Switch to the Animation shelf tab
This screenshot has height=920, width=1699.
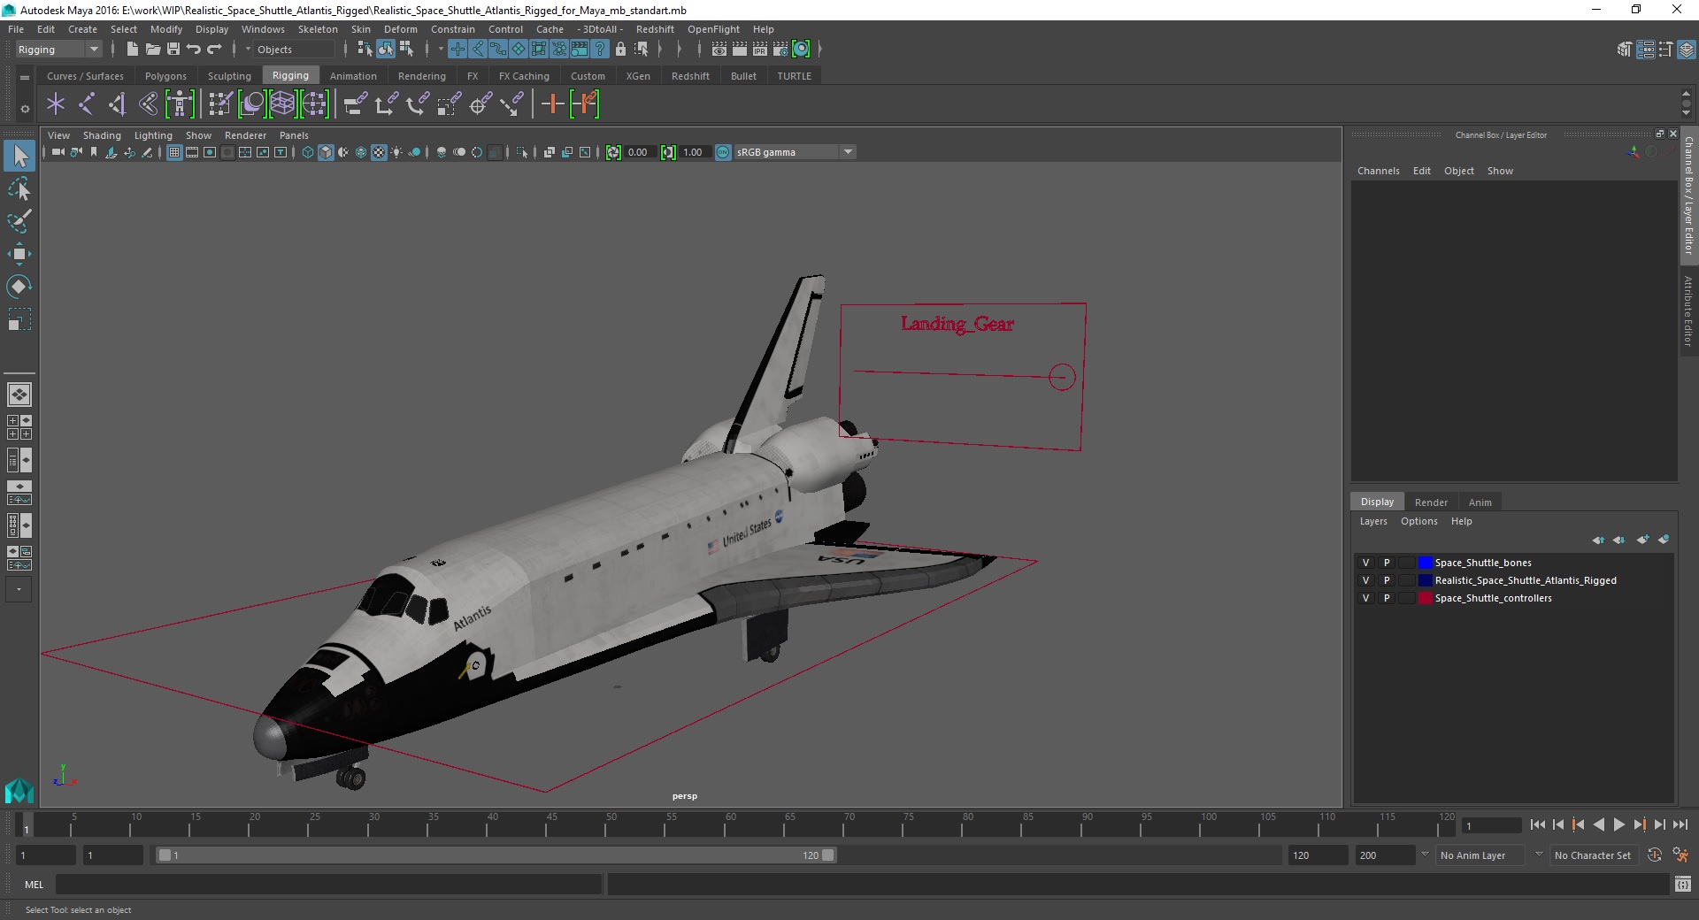pos(353,76)
